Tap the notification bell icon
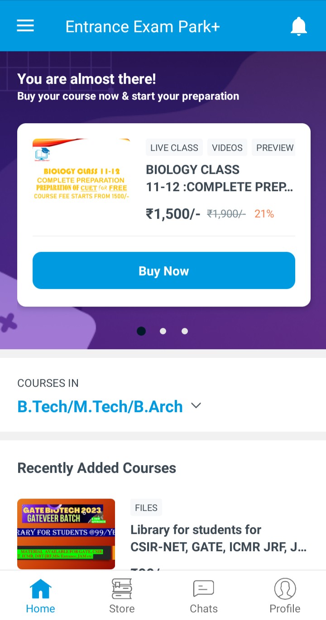 click(298, 27)
